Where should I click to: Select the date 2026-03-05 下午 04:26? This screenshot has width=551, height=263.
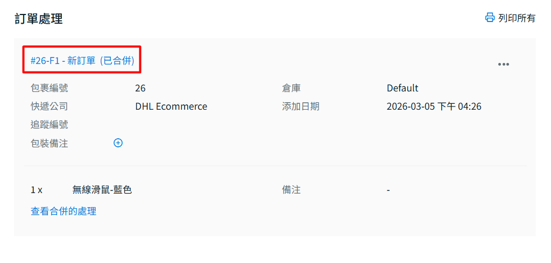[434, 106]
